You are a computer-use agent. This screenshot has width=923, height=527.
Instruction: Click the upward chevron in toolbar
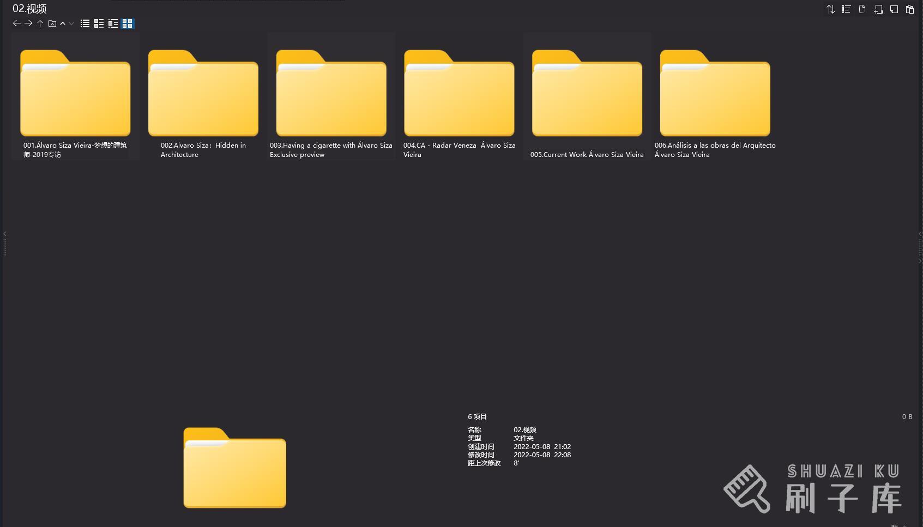tap(63, 23)
